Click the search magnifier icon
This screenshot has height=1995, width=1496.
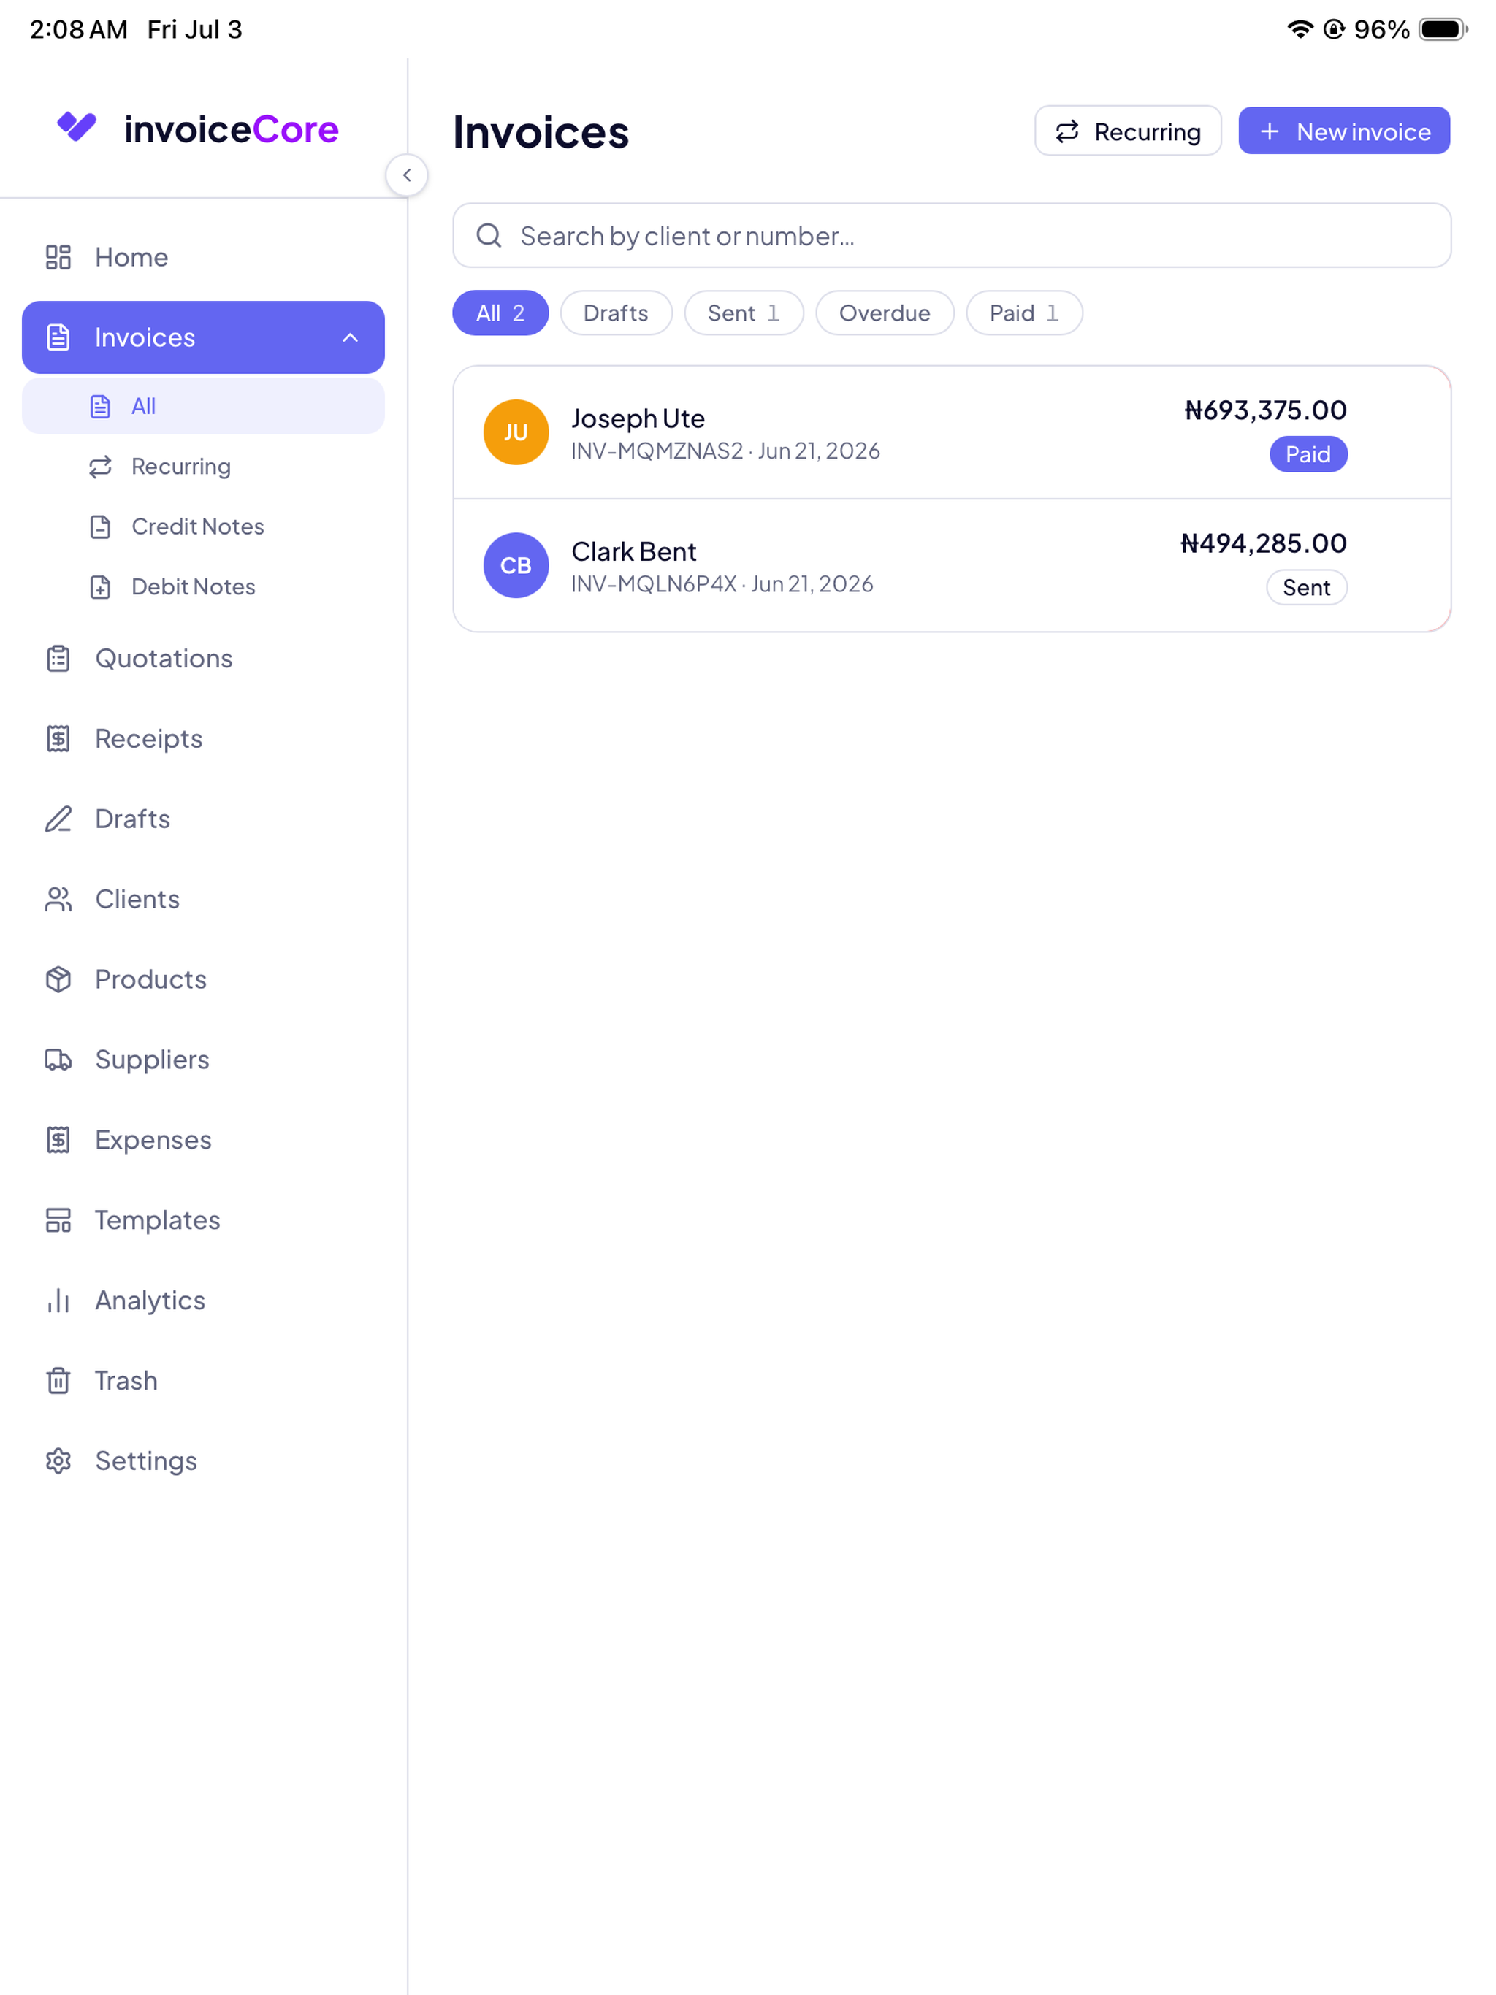[x=489, y=235]
